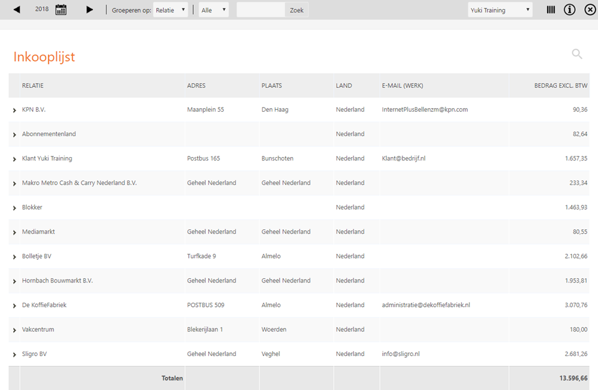598x390 pixels.
Task: Open the calendar date picker icon
Action: (61, 10)
